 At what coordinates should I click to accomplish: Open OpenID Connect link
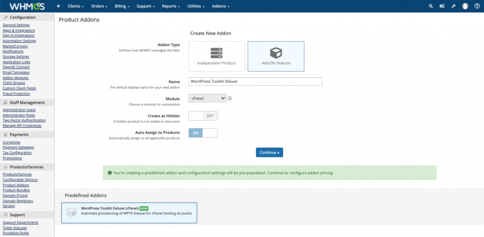[16, 67]
